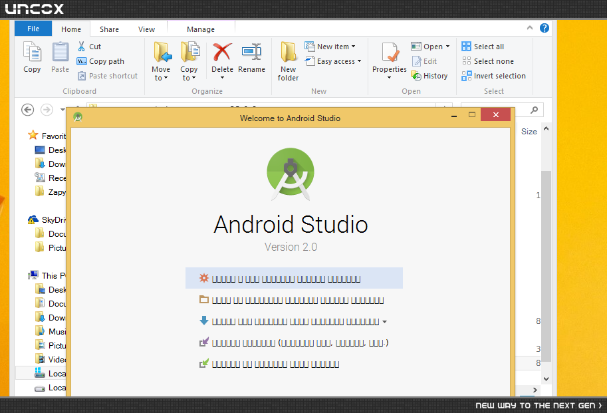Screen dimensions: 607x413
Task: Click the Cut scissors icon
Action: pos(81,47)
